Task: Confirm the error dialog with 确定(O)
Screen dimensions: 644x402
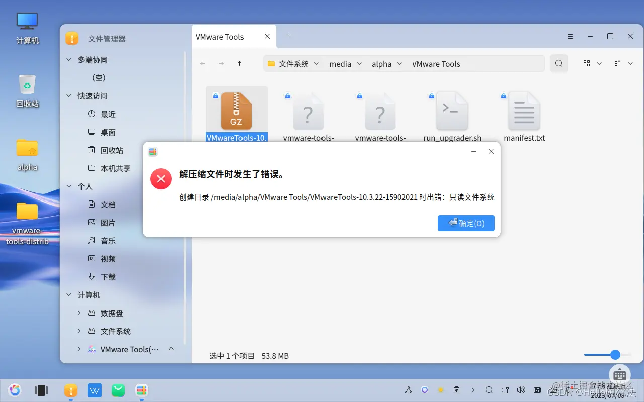Action: click(466, 223)
